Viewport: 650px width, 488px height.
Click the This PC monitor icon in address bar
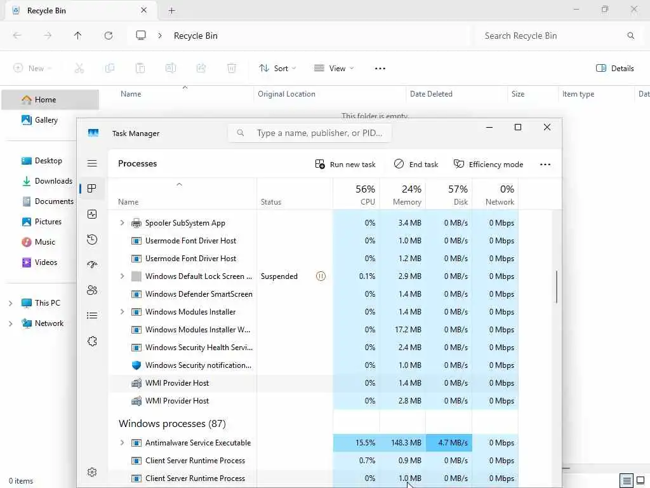tap(141, 36)
